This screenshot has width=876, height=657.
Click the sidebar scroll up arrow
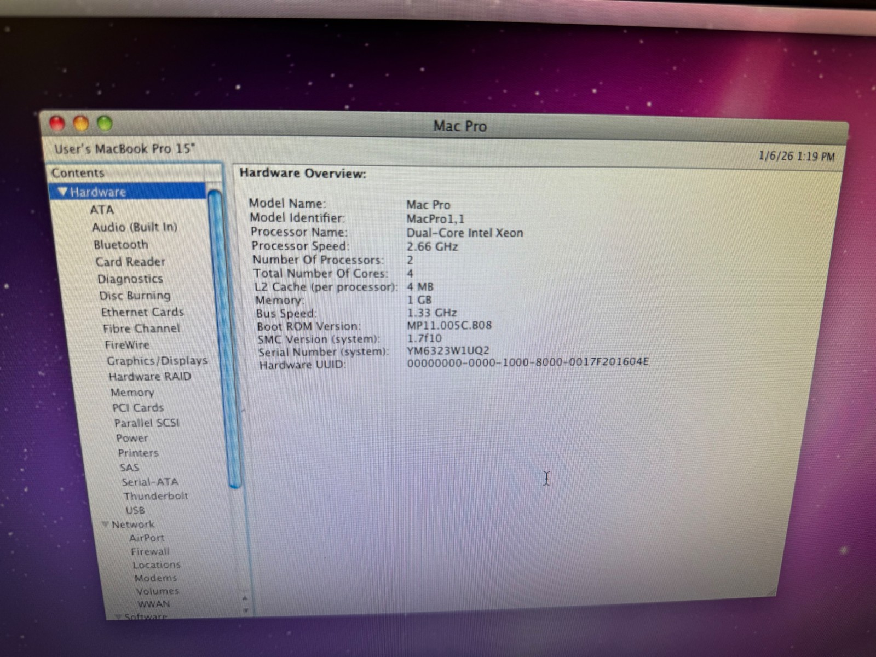(245, 598)
